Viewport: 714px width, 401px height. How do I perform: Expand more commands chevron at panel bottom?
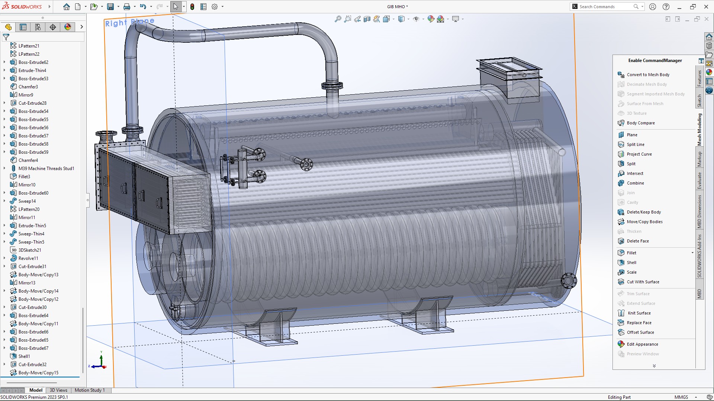tap(654, 366)
